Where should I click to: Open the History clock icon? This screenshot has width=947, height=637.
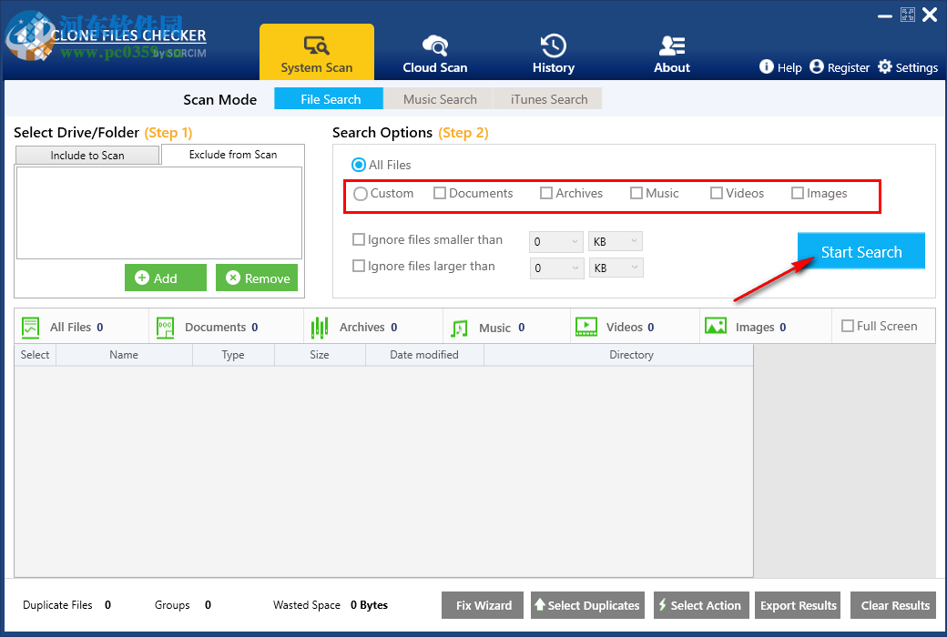553,45
